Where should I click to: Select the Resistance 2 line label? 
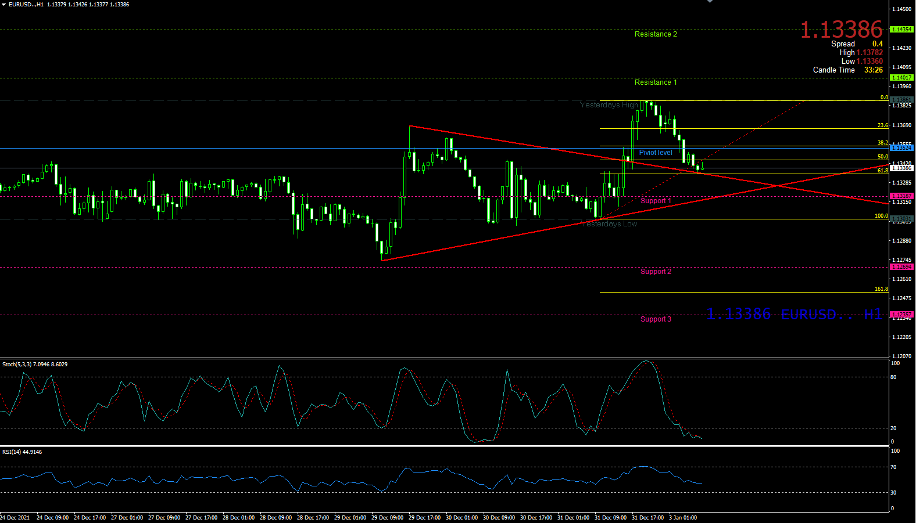tap(655, 34)
